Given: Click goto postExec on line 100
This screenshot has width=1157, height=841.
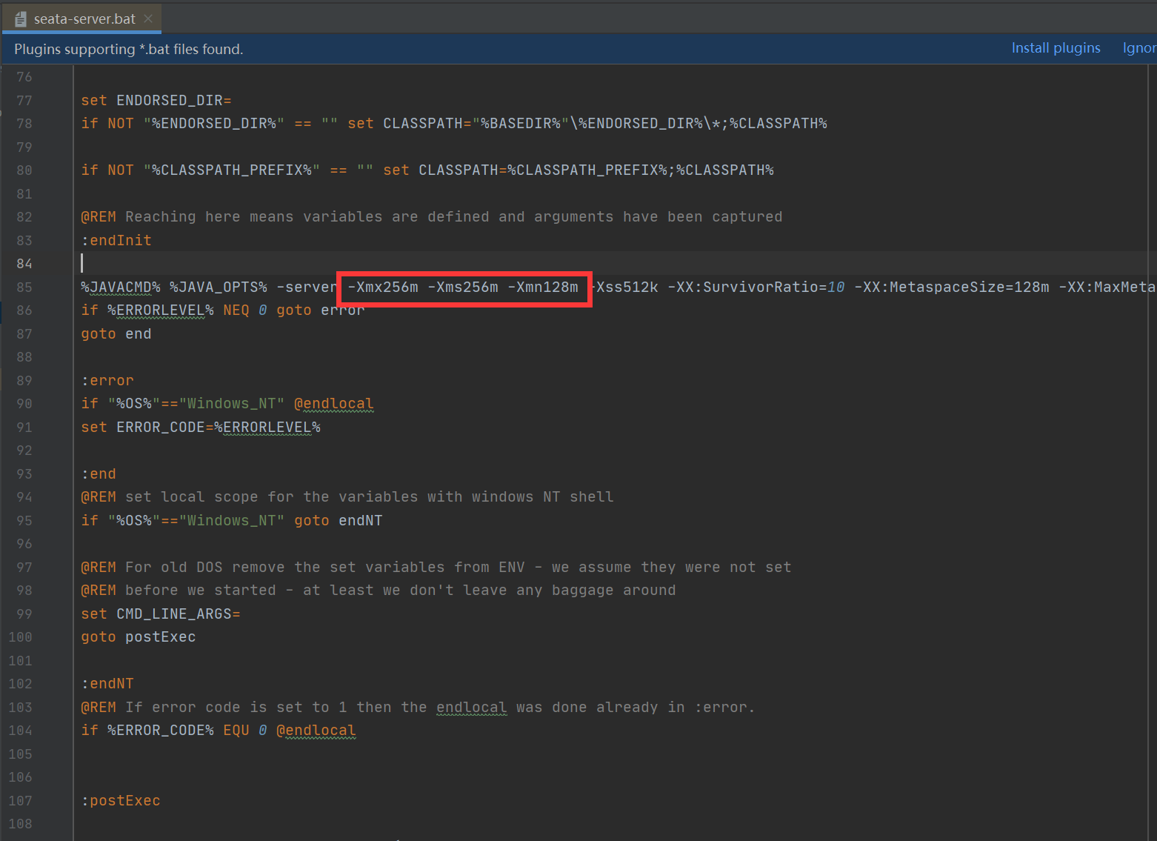Looking at the screenshot, I should 139,637.
